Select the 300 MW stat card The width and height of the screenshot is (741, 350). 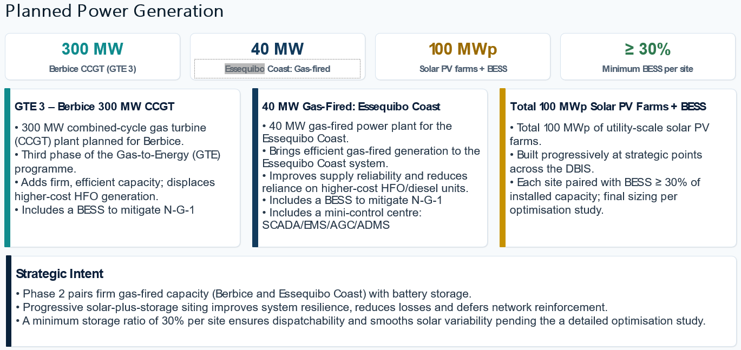[93, 57]
